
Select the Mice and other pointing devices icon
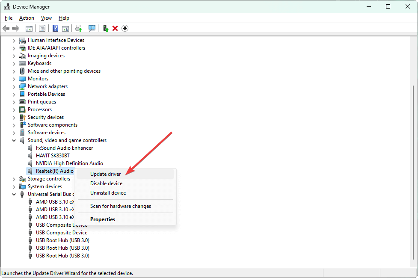[22, 71]
